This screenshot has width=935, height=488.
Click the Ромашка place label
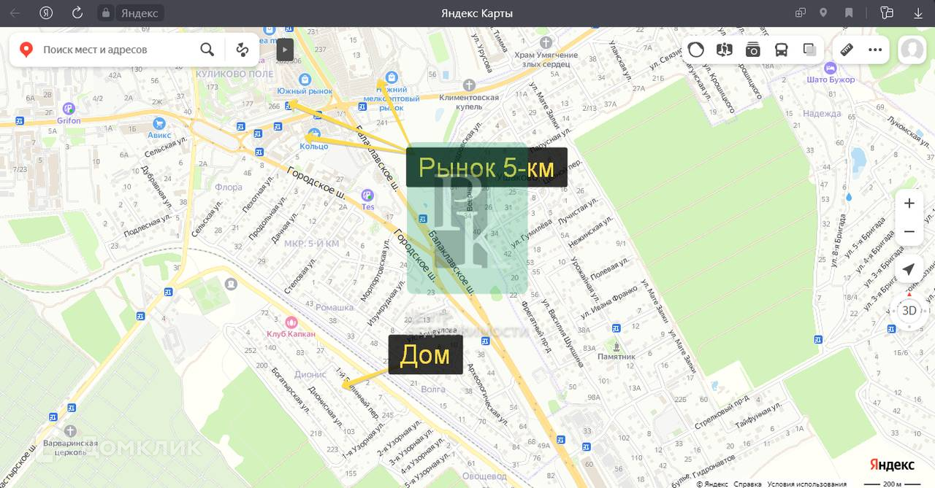point(335,308)
